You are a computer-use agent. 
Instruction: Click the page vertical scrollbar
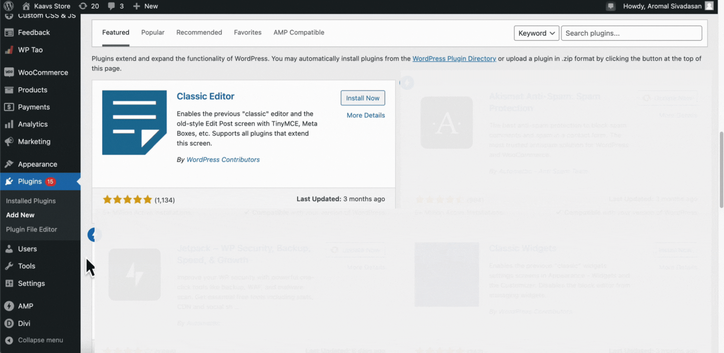tap(721, 170)
